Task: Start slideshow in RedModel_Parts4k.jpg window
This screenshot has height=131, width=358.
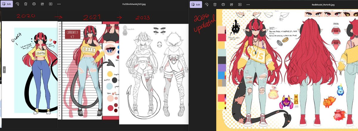Action: [x=240, y=4]
